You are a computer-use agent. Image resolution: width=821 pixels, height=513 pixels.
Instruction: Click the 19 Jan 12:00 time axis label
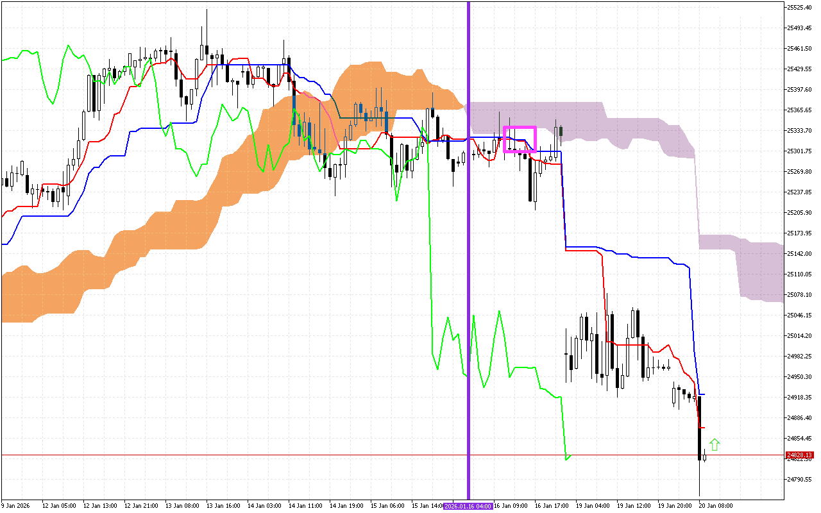634,506
